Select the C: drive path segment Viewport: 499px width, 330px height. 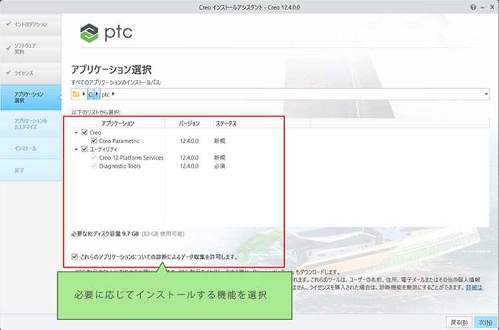[90, 94]
